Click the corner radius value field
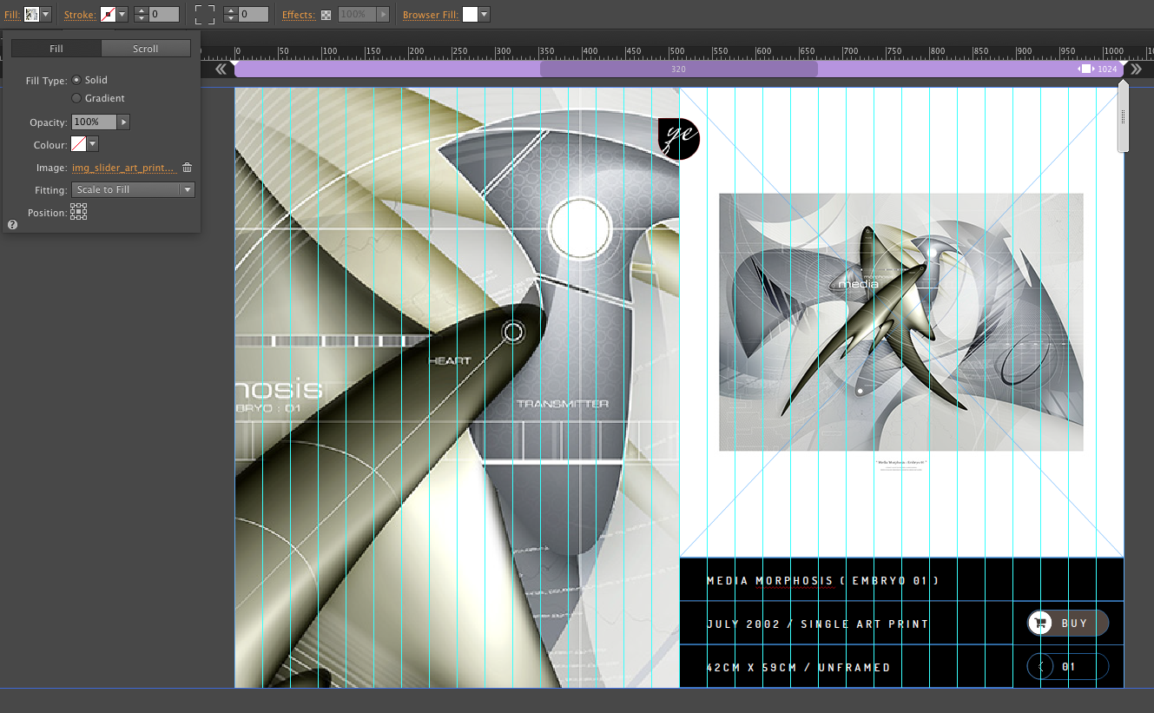 point(254,15)
